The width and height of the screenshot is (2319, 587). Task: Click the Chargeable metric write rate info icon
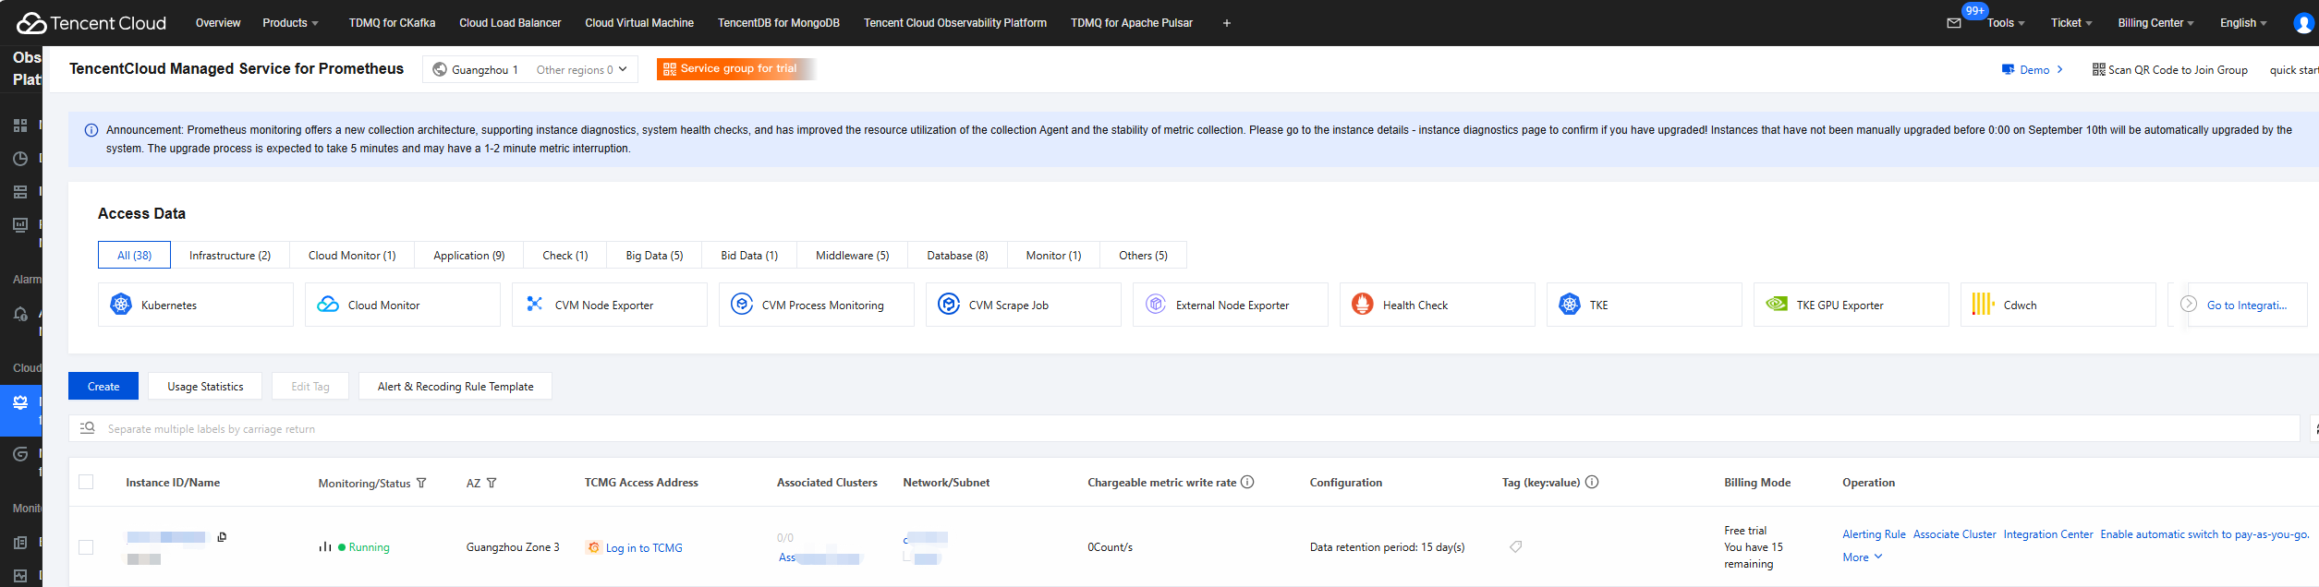[1247, 482]
